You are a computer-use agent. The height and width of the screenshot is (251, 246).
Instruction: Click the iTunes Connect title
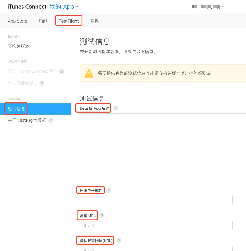pos(27,7)
